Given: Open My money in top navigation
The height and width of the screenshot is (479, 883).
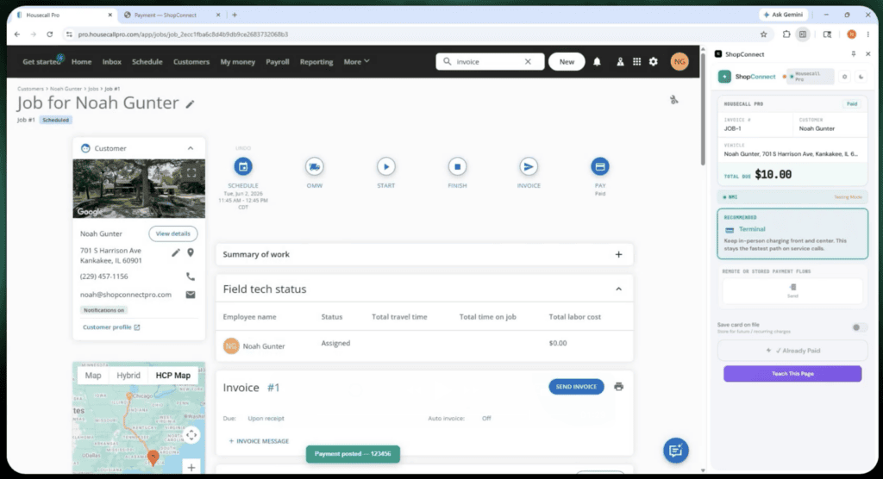Looking at the screenshot, I should [238, 62].
